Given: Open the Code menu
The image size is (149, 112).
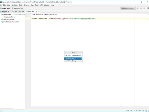Looking at the screenshot, I should point(21,5).
